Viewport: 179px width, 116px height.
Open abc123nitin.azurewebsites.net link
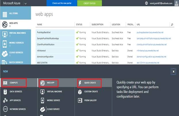pos(148,63)
